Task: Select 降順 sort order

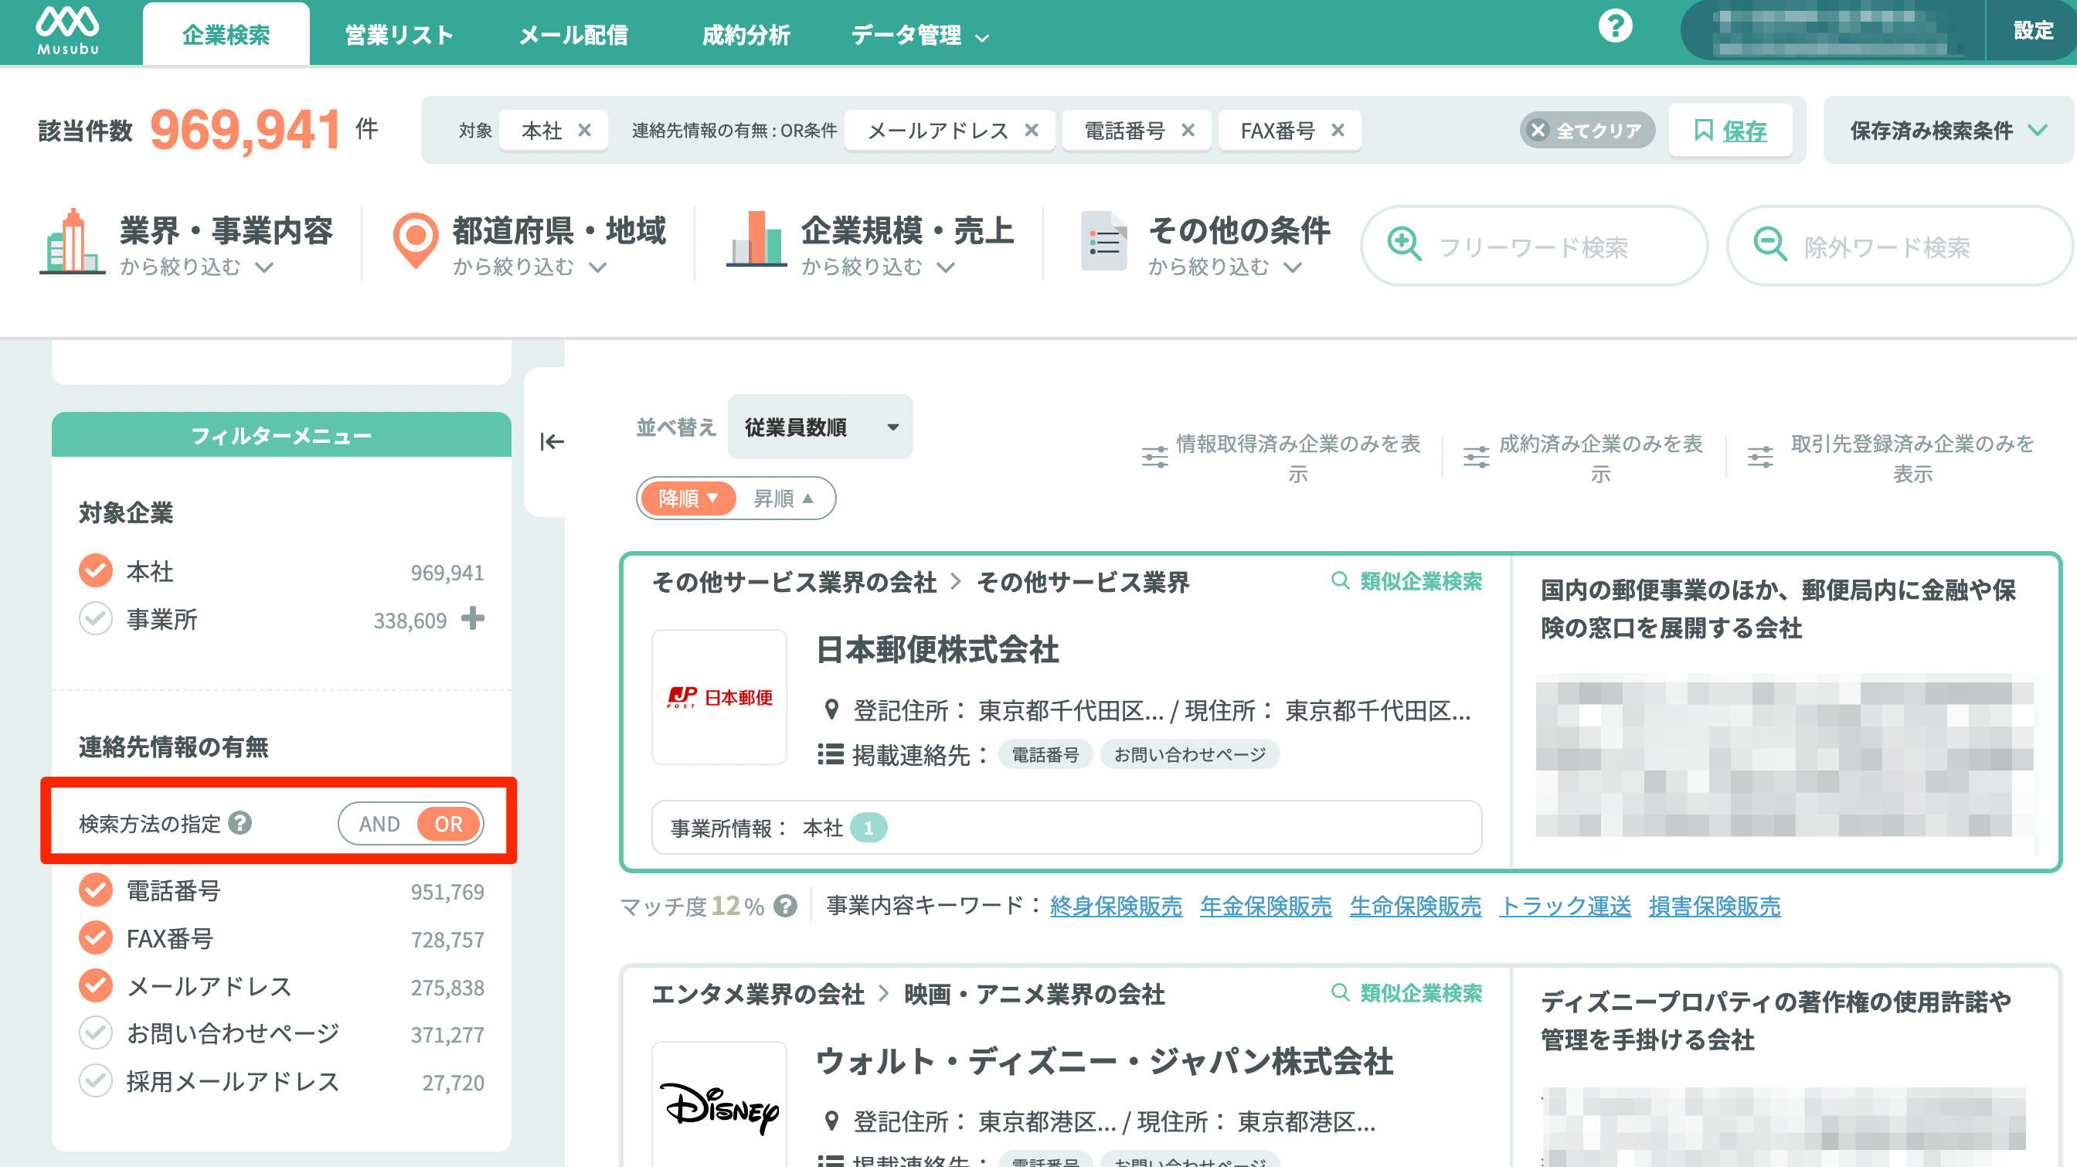Action: pyautogui.click(x=688, y=498)
